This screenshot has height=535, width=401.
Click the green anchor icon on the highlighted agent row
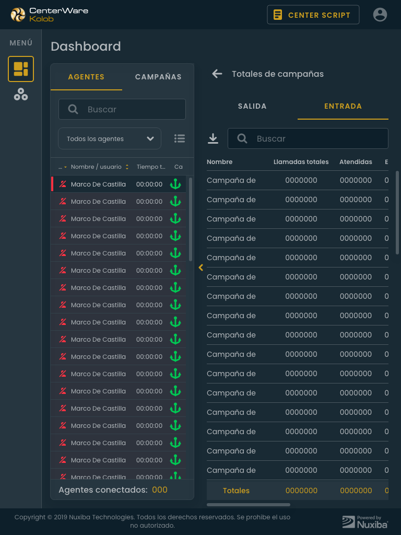[175, 184]
